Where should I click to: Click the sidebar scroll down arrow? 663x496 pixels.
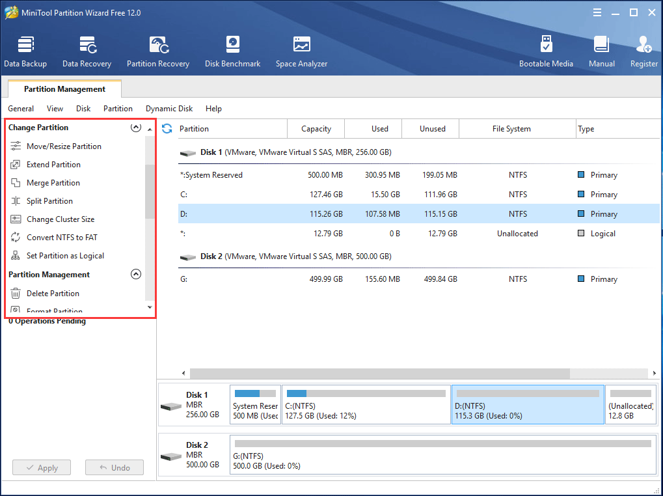[x=150, y=307]
